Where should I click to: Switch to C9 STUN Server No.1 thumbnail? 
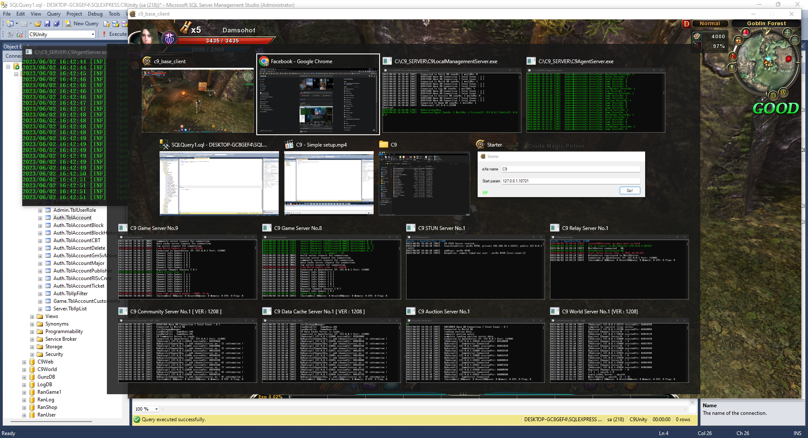click(476, 267)
